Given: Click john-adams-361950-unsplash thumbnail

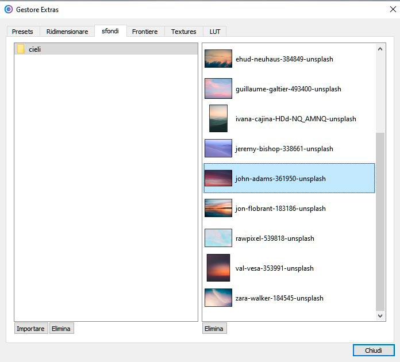Looking at the screenshot, I should 218,178.
